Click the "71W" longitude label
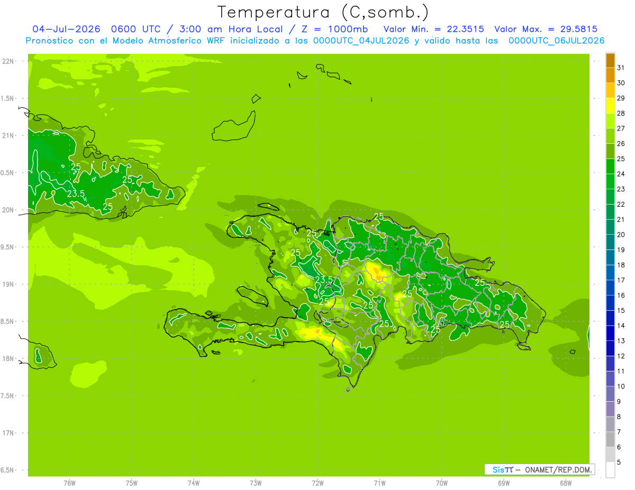Screen dimensions: 635x490 [379, 483]
